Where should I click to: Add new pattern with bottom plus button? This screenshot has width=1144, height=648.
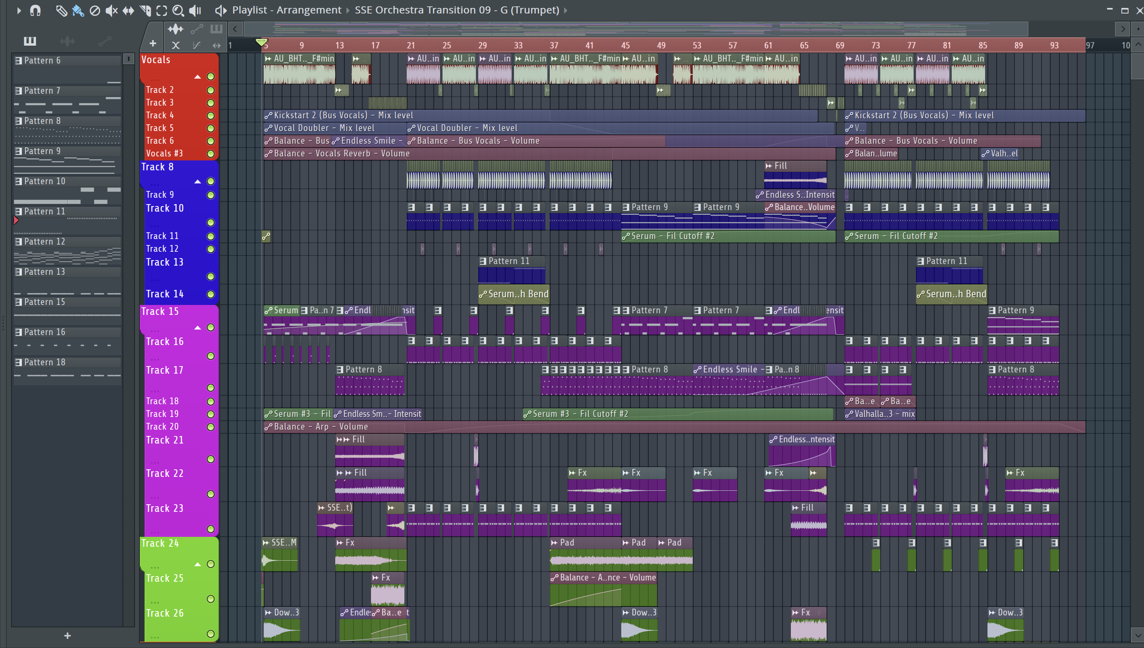click(68, 636)
